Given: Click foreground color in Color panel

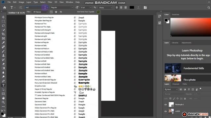Looking at the screenshot, I should tap(166, 20).
